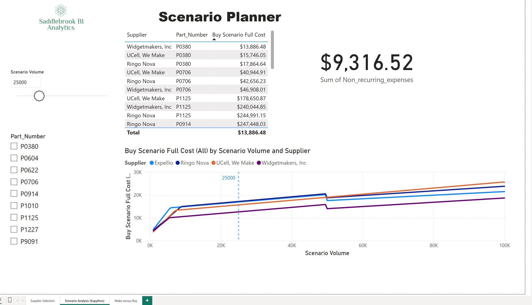This screenshot has width=532, height=305.
Task: Select the P1125 part filter
Action: click(14, 217)
